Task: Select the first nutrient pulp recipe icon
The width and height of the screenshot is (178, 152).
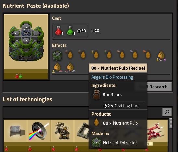Action: (x=69, y=55)
